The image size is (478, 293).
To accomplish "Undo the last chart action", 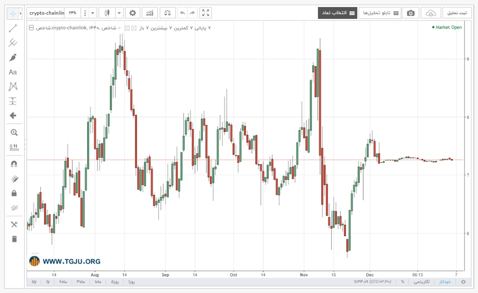I will pos(182,13).
